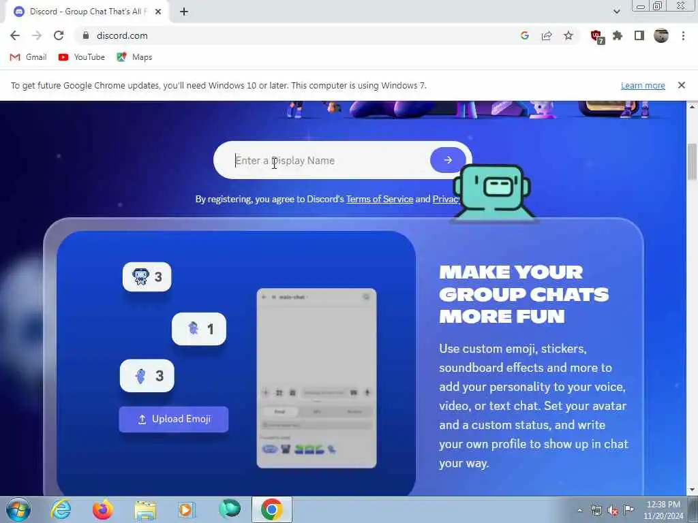This screenshot has width=698, height=523.
Task: Open the media player taskbar icon
Action: point(186,509)
